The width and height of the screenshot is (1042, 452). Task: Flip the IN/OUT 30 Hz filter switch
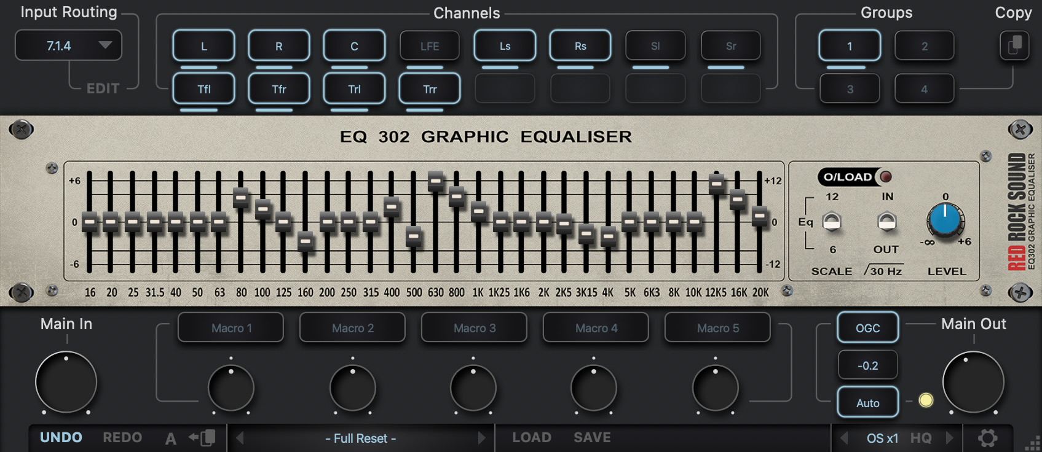tap(886, 222)
